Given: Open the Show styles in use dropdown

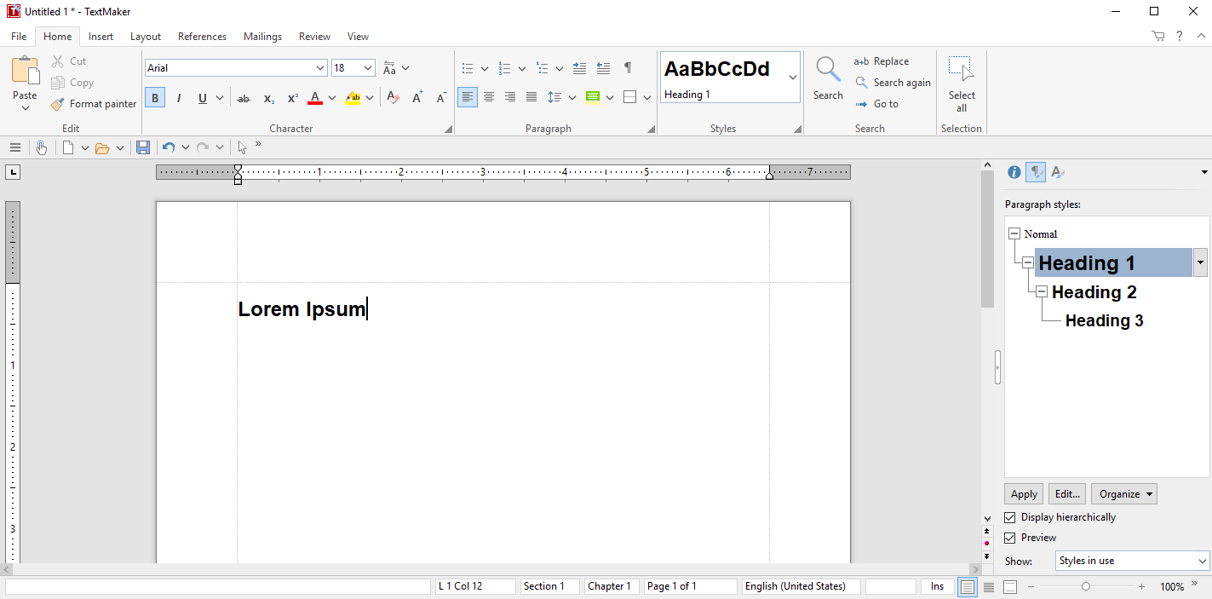Looking at the screenshot, I should 1132,561.
